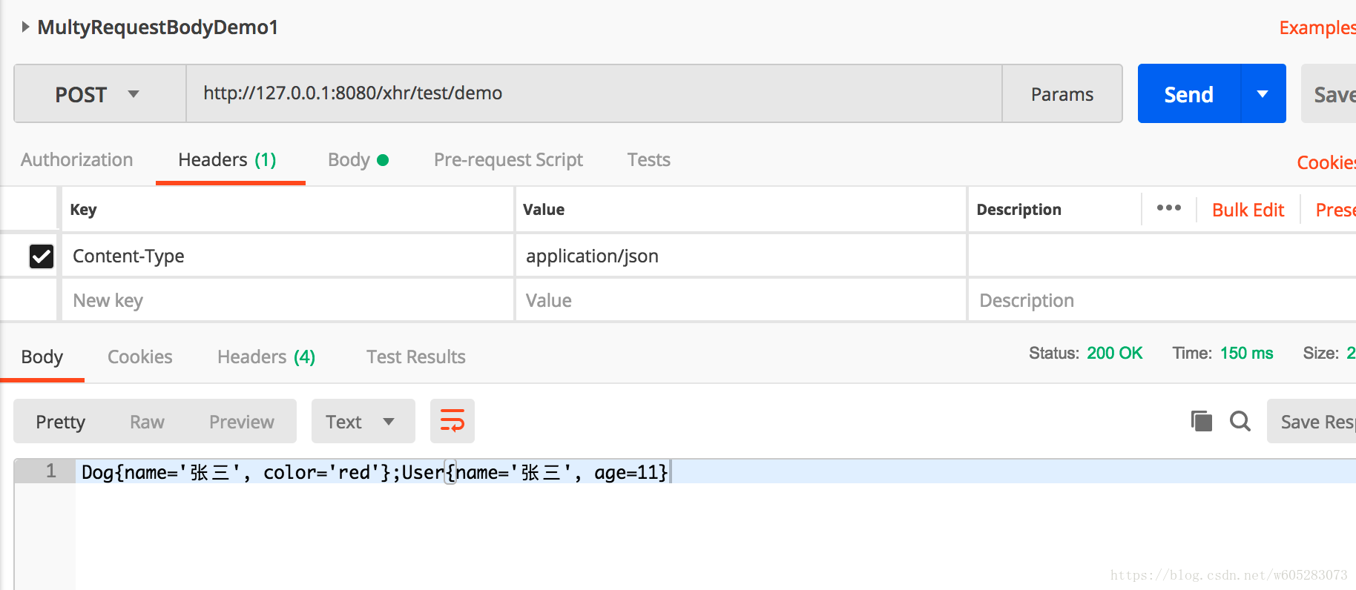Click the Content-Type key cell
The image size is (1356, 590).
(x=288, y=256)
